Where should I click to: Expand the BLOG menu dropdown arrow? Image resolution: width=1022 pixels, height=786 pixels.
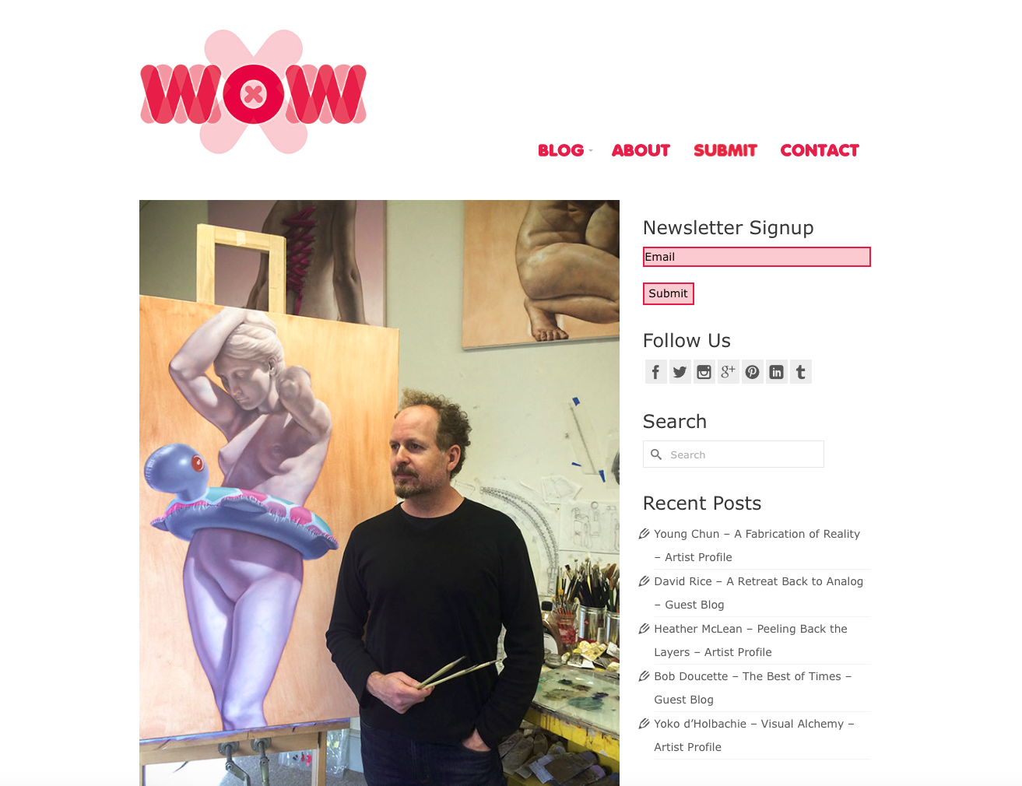pyautogui.click(x=590, y=151)
